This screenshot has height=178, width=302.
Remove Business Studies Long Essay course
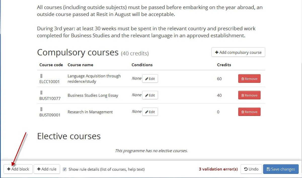pyautogui.click(x=249, y=95)
